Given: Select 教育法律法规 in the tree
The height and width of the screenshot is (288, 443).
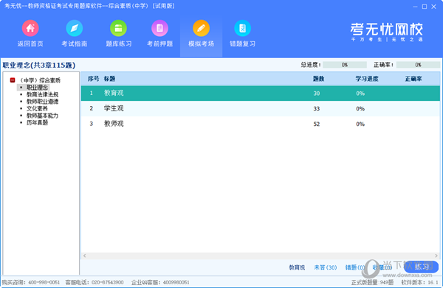Looking at the screenshot, I should click(x=42, y=94).
